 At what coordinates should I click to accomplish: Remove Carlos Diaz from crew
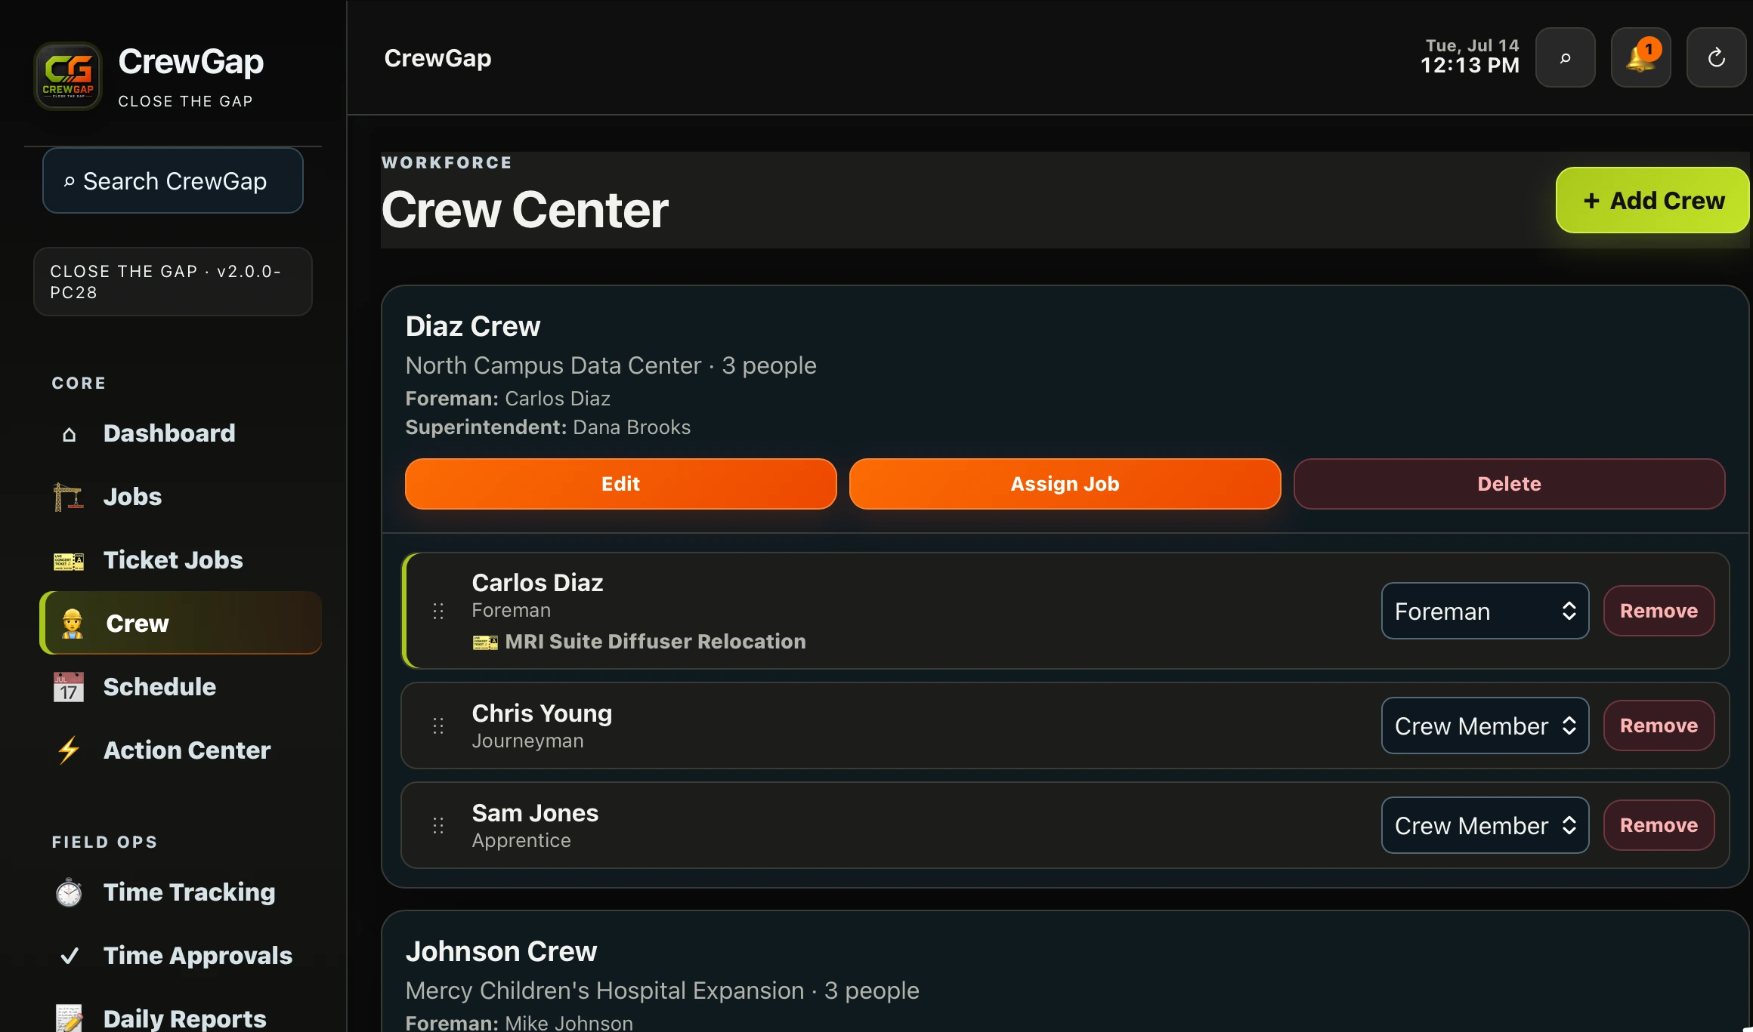point(1659,611)
